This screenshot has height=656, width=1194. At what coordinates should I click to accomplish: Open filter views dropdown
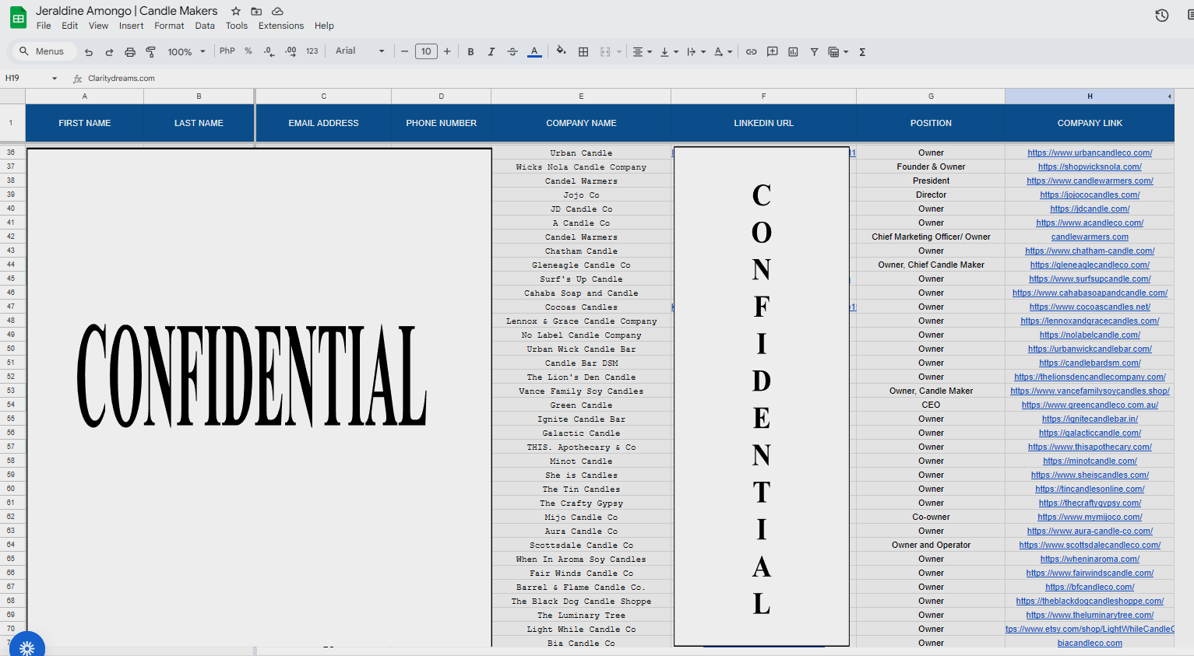click(838, 52)
